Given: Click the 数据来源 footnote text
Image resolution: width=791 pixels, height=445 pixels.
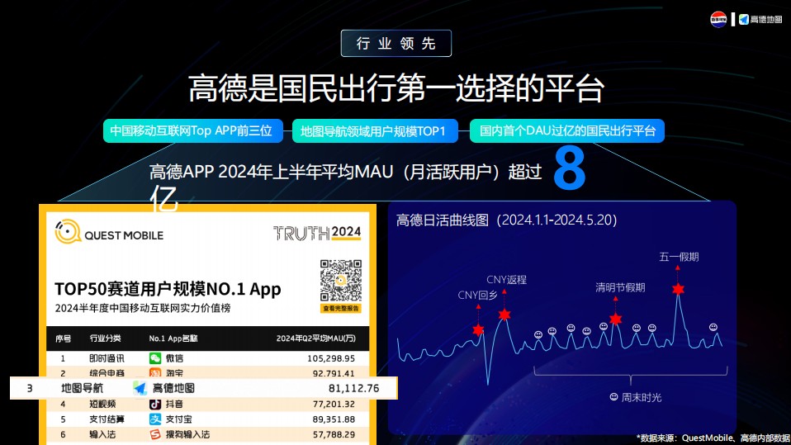Looking at the screenshot, I should pos(713,438).
